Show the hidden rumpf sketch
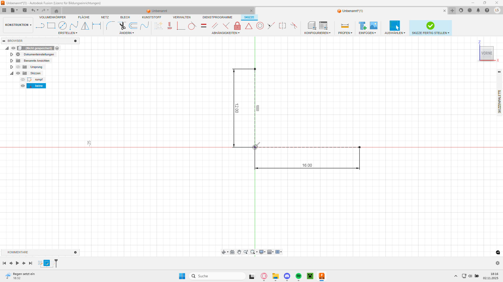This screenshot has width=503, height=282. pyautogui.click(x=23, y=79)
